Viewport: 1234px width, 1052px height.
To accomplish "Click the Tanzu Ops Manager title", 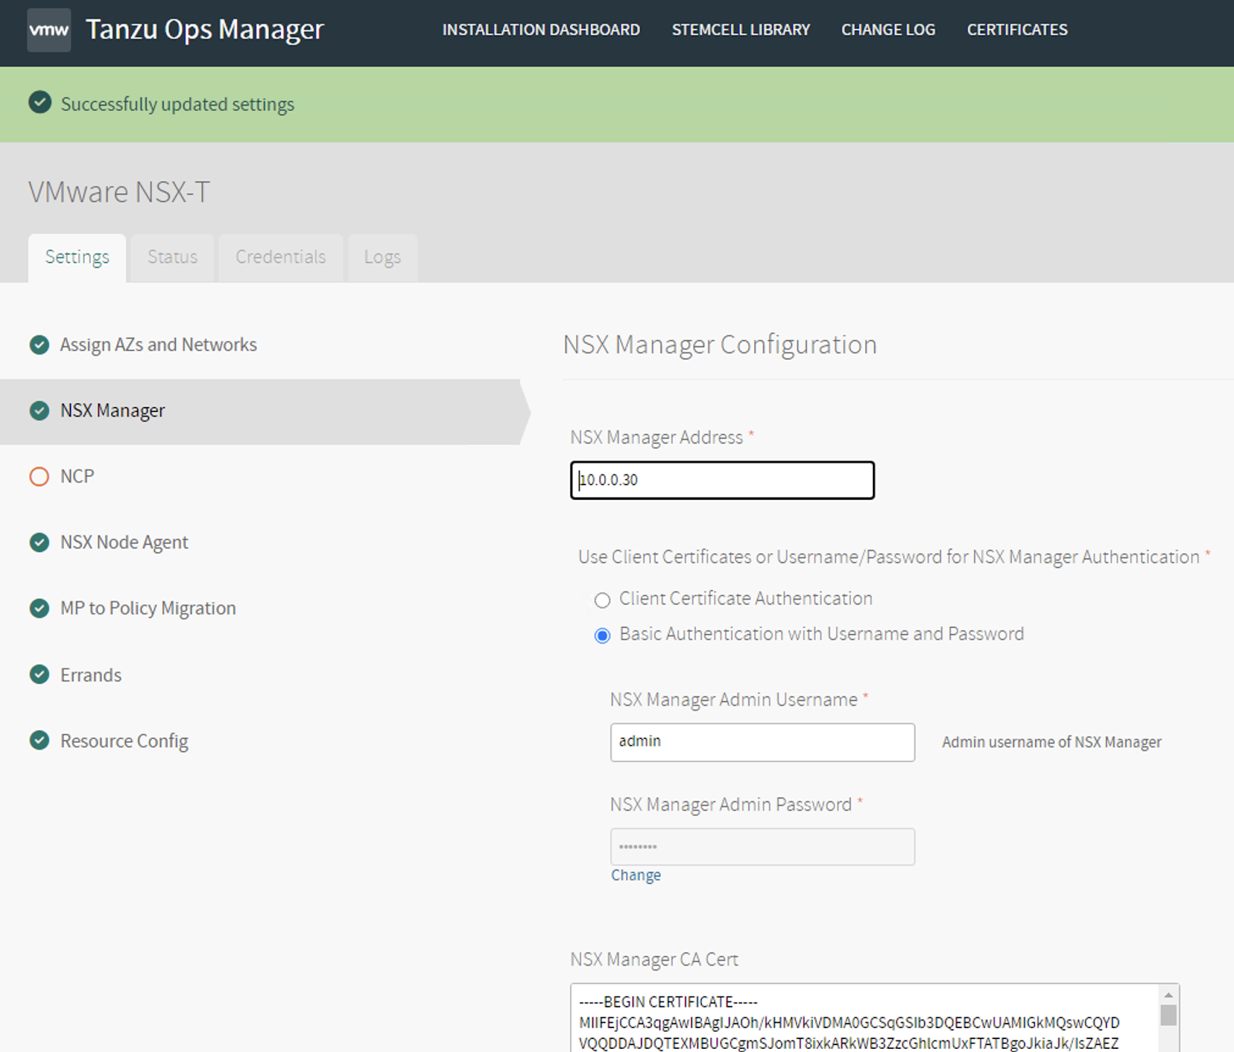I will click(x=204, y=29).
